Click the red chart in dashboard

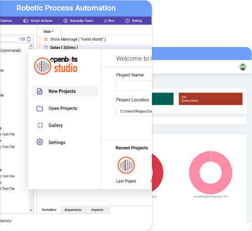point(157,173)
